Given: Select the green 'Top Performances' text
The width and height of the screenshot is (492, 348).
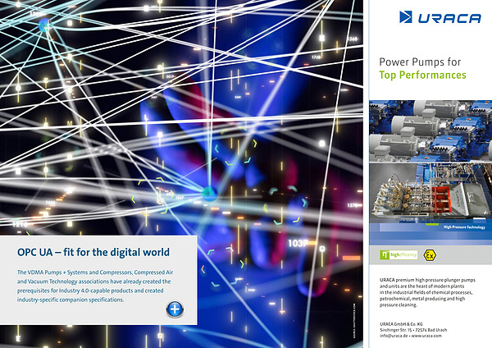Looking at the screenshot, I should (422, 75).
